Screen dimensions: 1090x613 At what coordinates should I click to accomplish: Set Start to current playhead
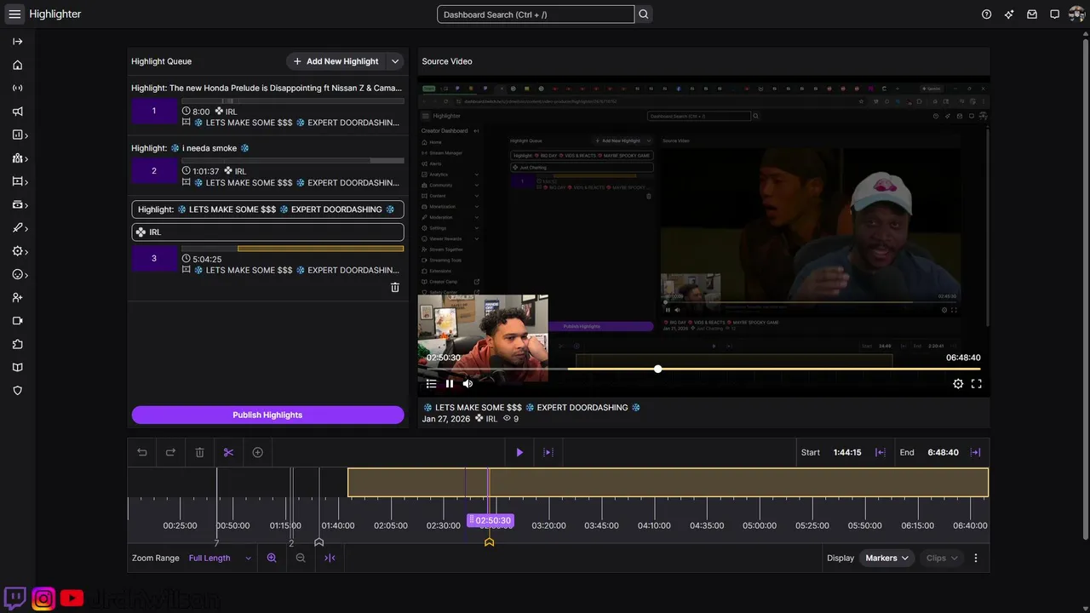click(881, 452)
